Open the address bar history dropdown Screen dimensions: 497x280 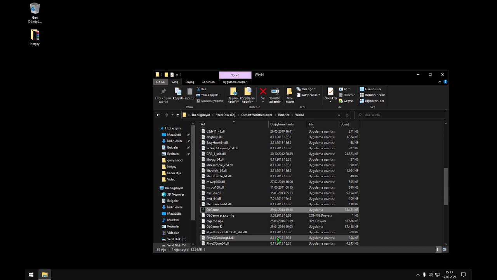pos(339,115)
